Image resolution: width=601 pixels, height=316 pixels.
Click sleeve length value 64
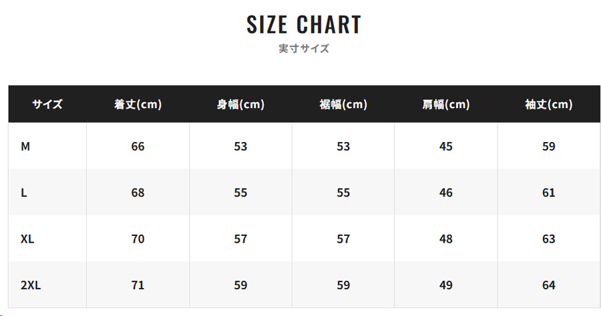tap(549, 285)
